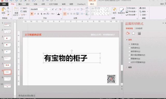Open the 文件 file tab
Viewport: 166px width, 99px height.
(4, 4)
